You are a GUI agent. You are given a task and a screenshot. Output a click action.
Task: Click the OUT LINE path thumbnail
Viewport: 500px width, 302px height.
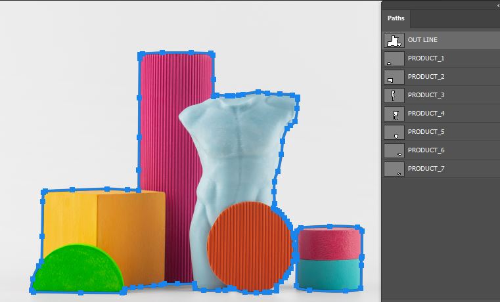(394, 41)
